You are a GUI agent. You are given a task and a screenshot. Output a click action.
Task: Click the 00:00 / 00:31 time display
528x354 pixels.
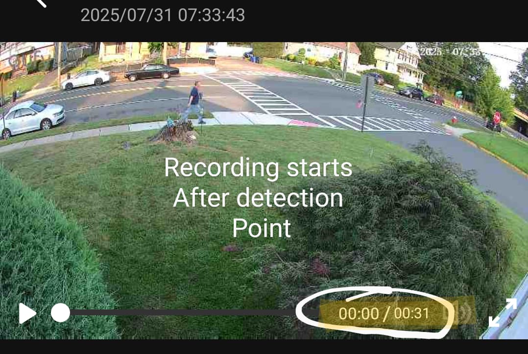tap(384, 313)
